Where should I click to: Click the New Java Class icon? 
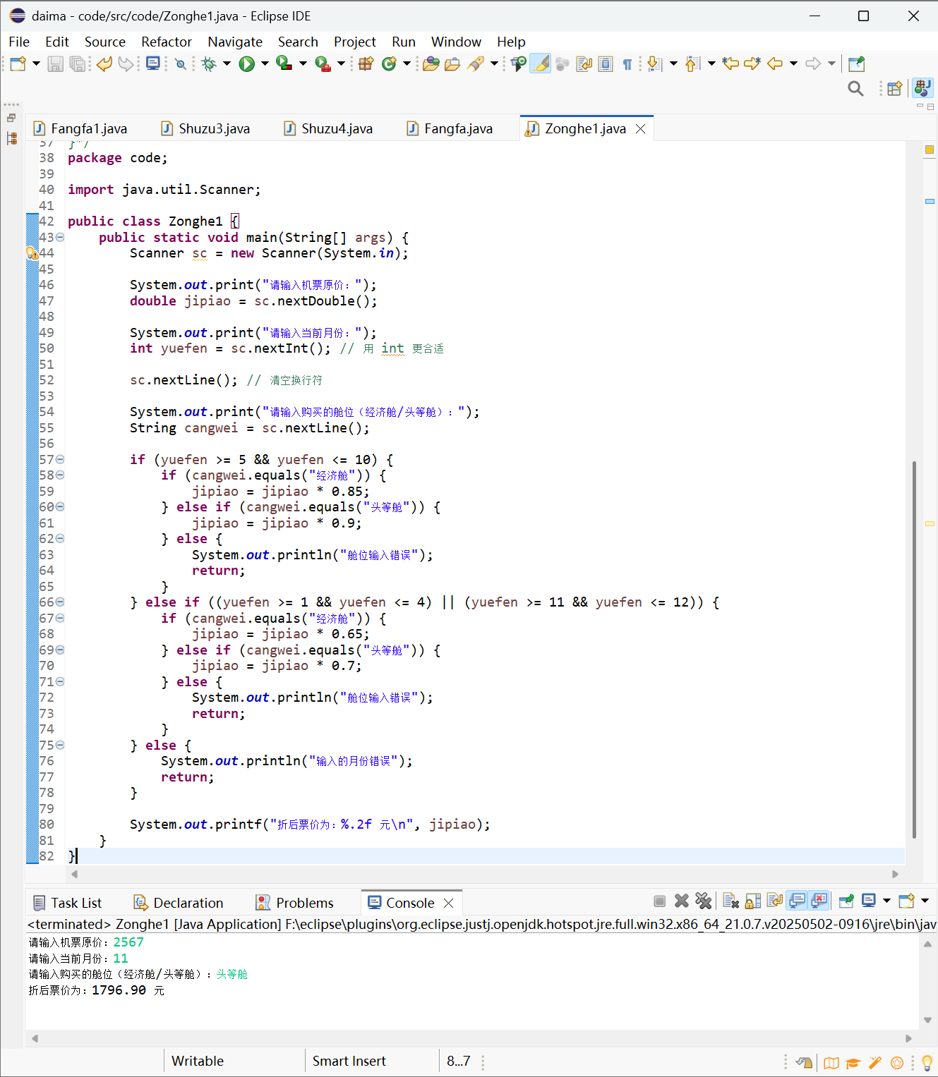(x=389, y=64)
